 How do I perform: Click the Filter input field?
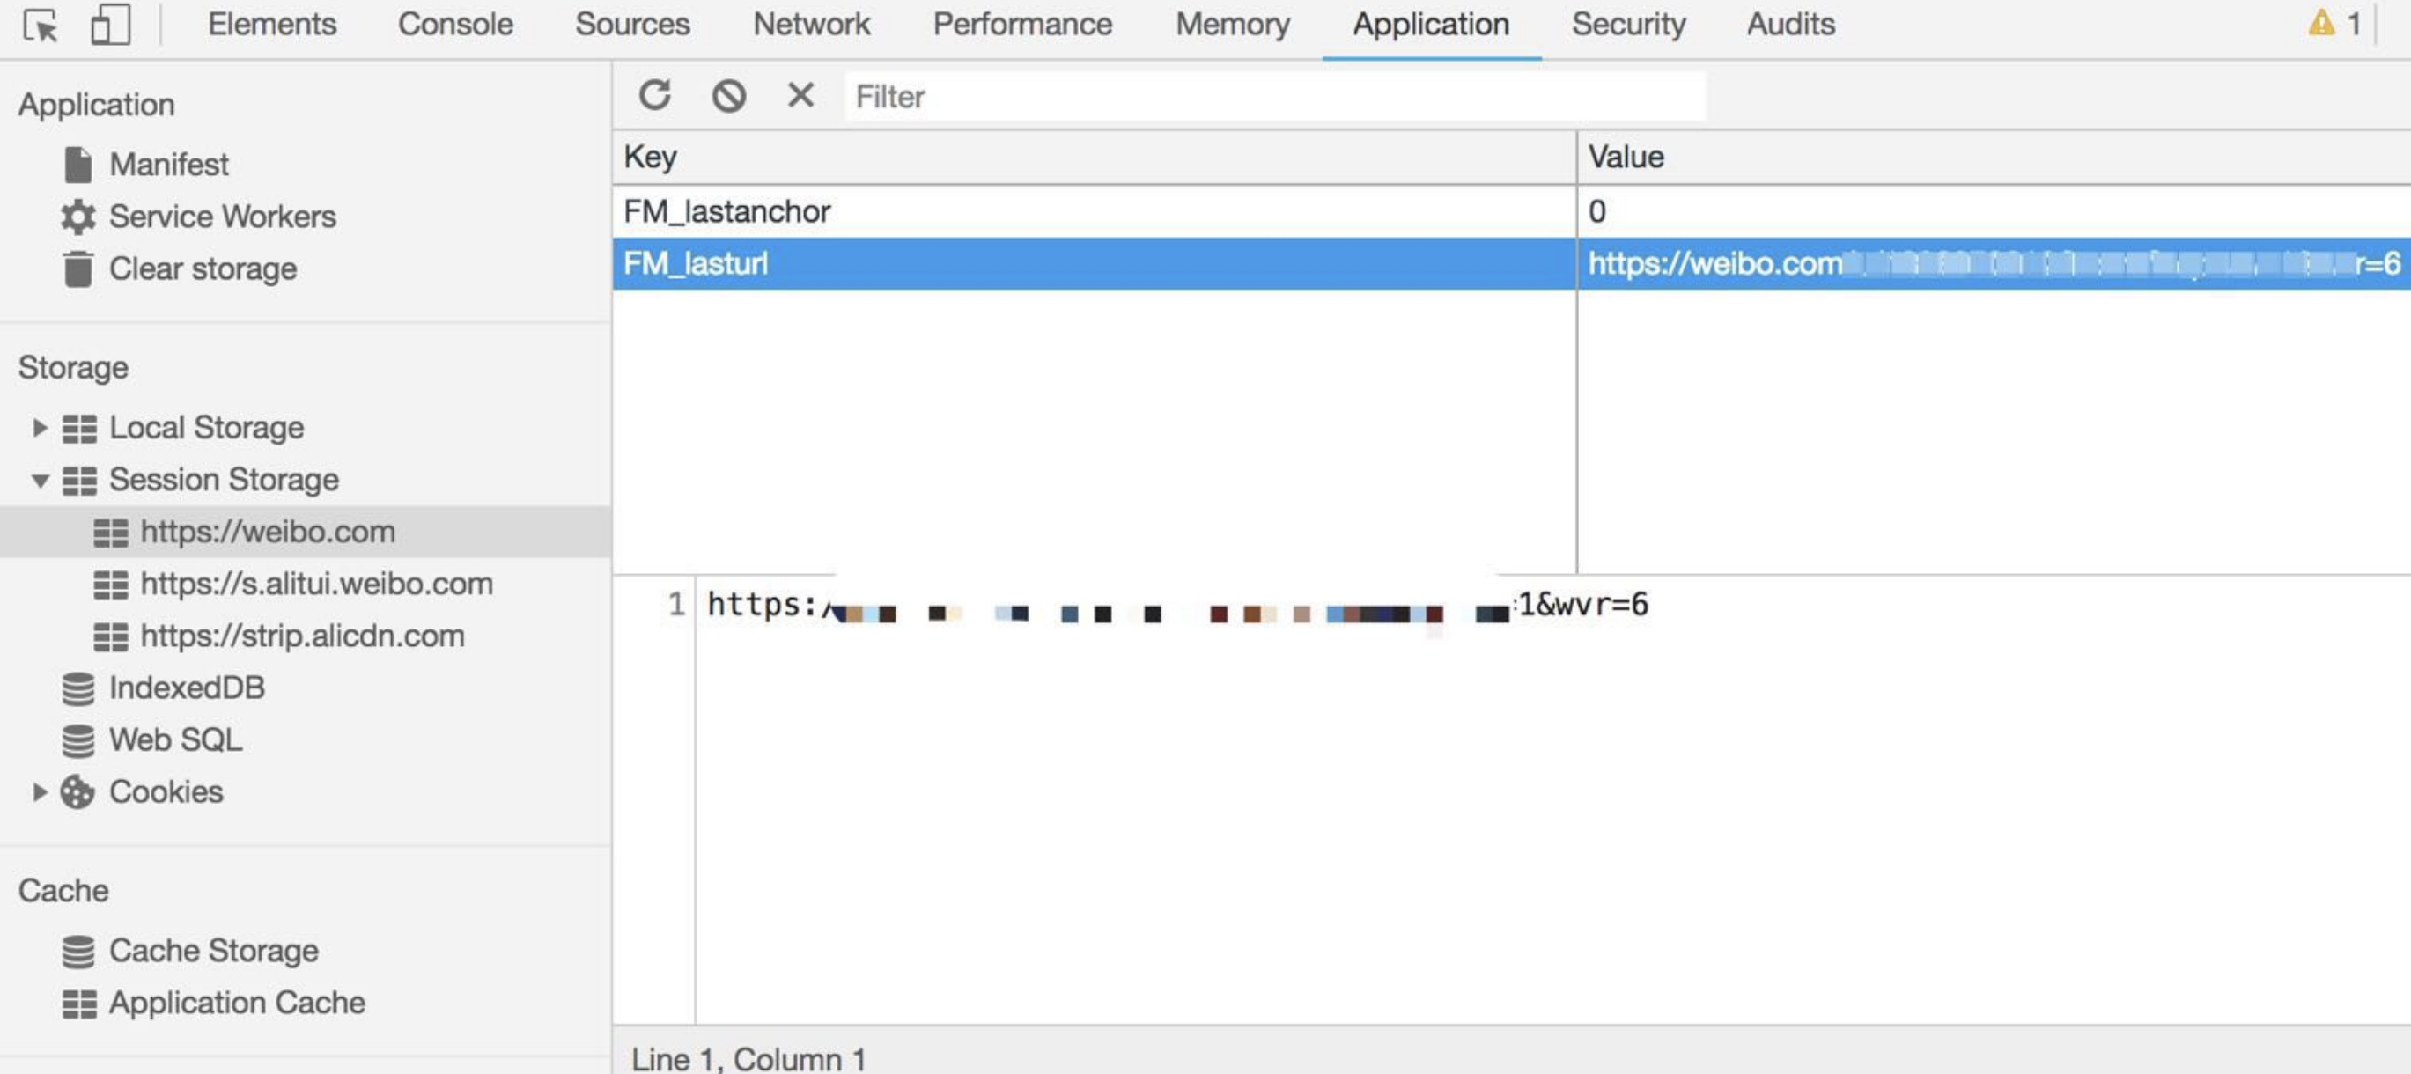1273,96
